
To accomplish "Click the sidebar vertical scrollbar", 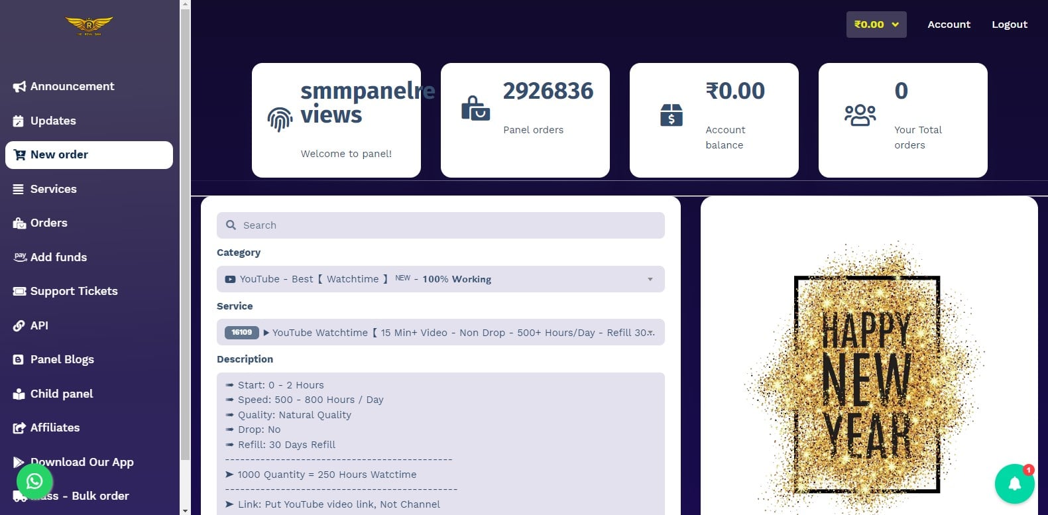I will [x=185, y=232].
